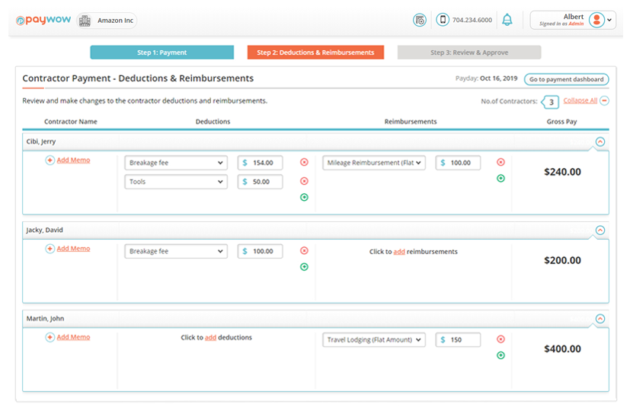The width and height of the screenshot is (630, 410).
Task: Edit the 150 Travel Lodging amount field
Action: click(458, 340)
